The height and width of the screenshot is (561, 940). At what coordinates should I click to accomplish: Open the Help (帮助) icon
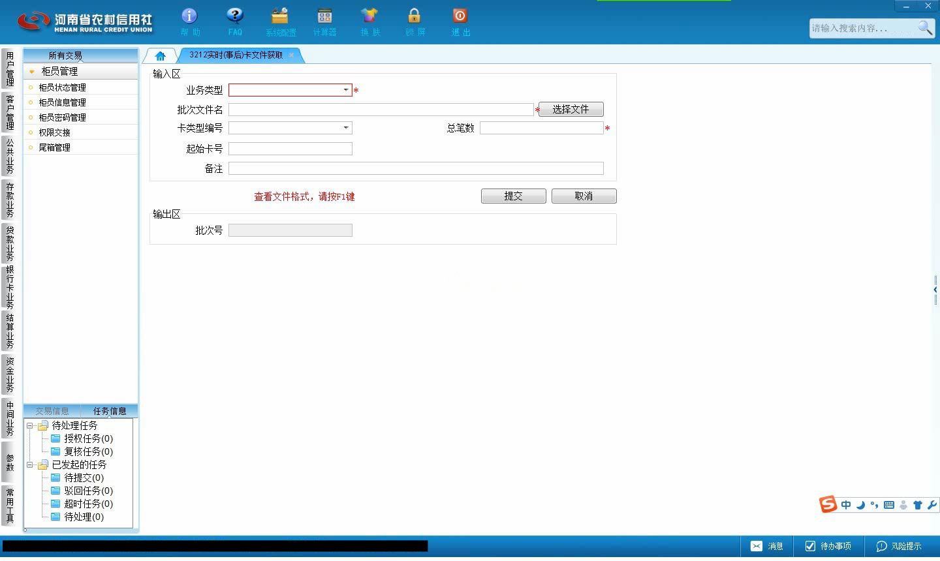coord(189,16)
